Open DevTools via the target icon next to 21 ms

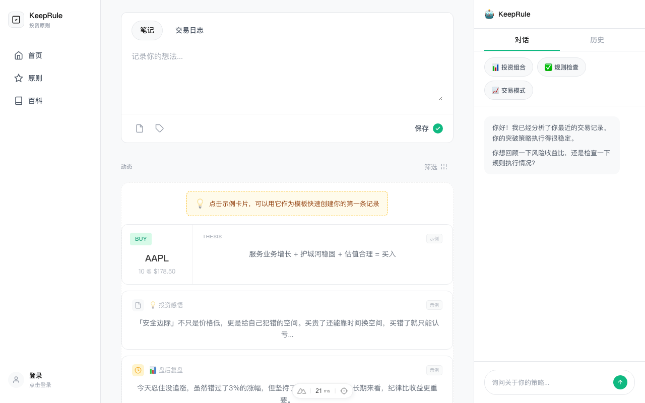click(x=344, y=391)
